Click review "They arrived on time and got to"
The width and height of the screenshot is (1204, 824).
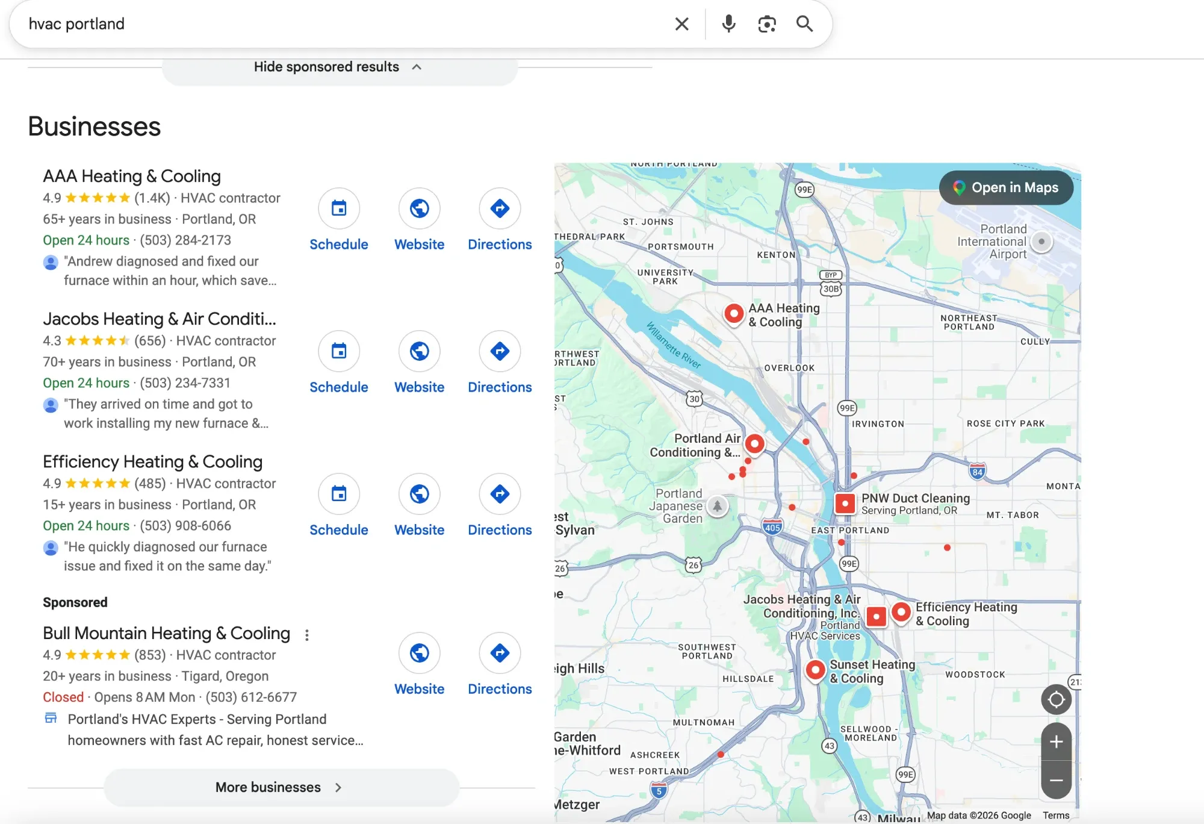(158, 404)
